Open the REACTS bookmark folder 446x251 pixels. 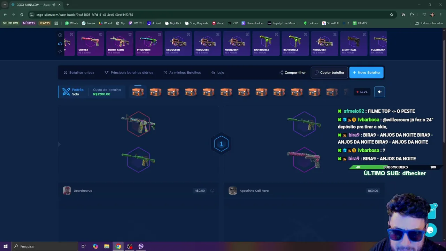point(45,23)
